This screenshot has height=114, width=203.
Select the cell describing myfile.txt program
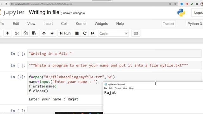(x=115, y=65)
